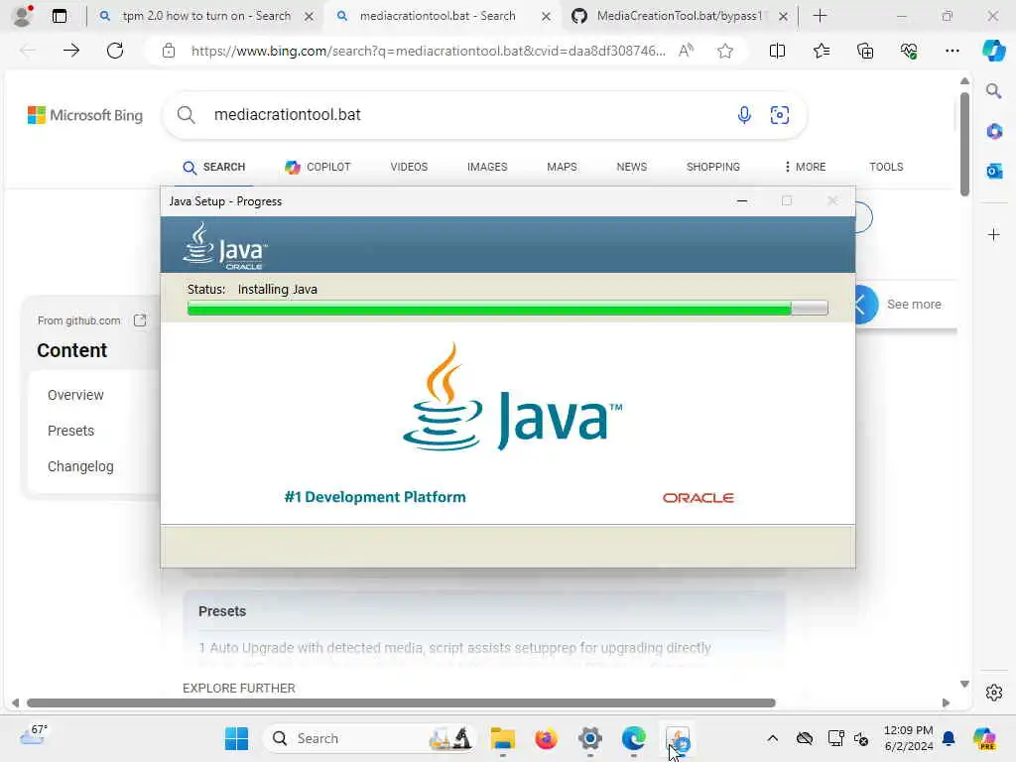Click the Bing search magnifier icon
Image resolution: width=1016 pixels, height=762 pixels.
click(186, 115)
